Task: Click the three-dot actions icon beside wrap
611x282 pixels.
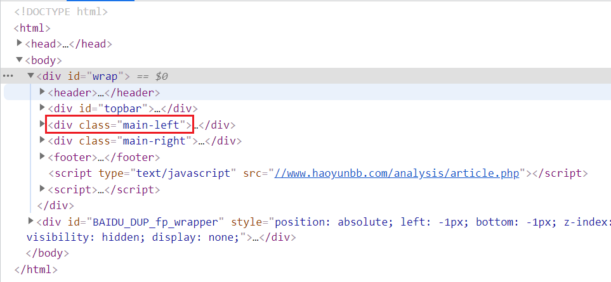Action: [8, 76]
